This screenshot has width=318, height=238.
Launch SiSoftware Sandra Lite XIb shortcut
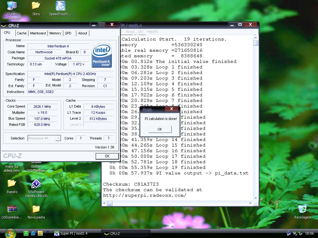pos(36,188)
